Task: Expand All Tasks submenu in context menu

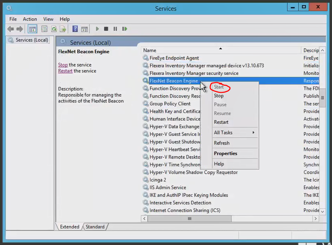Action: tap(230, 132)
